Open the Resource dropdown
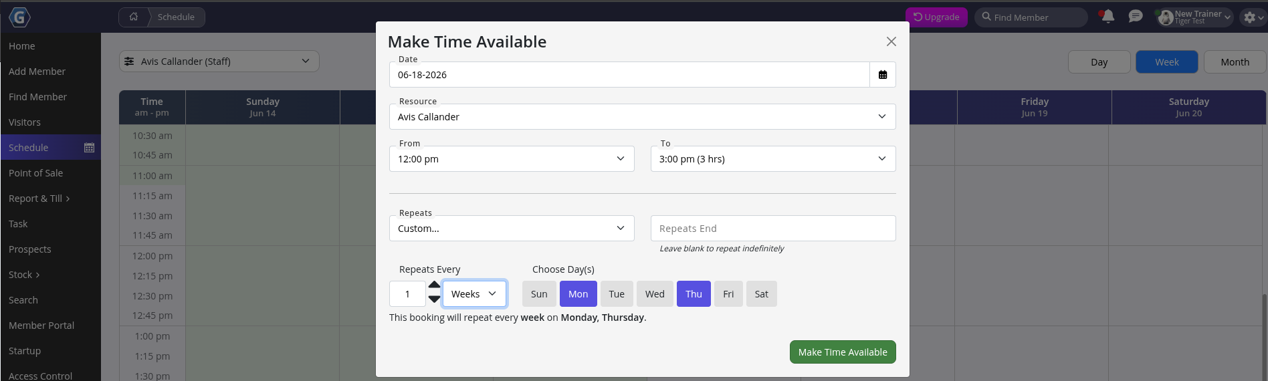The width and height of the screenshot is (1268, 381). click(642, 117)
